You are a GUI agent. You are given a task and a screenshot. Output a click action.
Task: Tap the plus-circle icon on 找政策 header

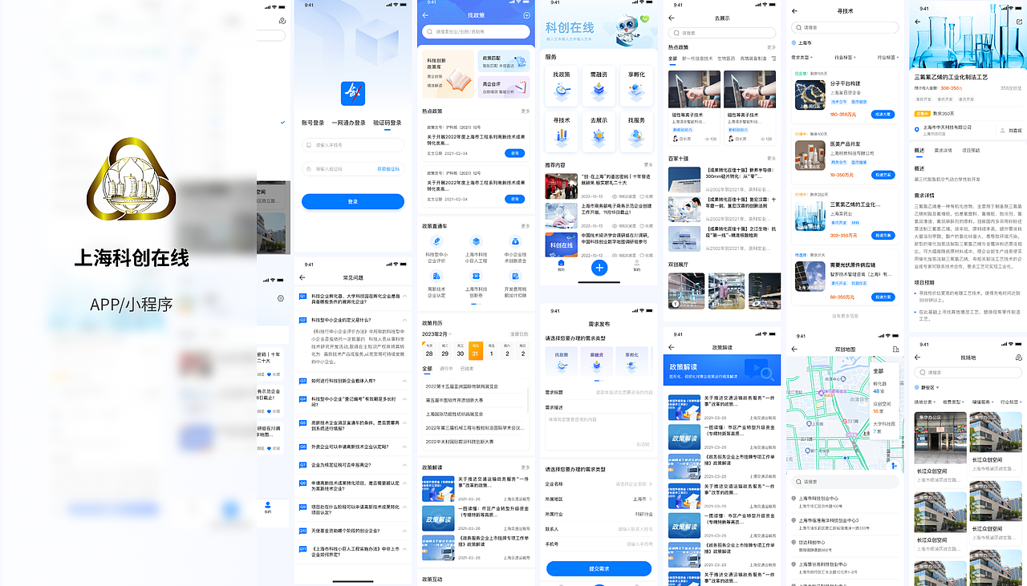click(x=526, y=15)
